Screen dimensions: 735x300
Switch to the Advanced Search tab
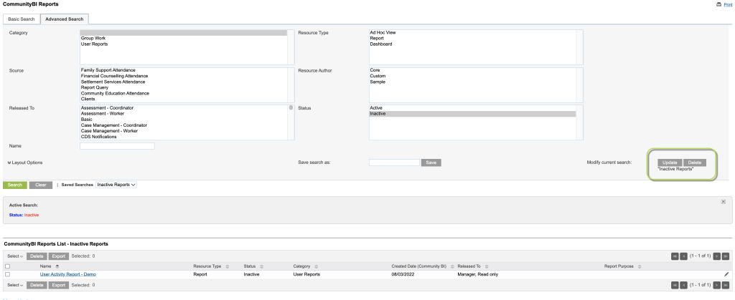[64, 19]
